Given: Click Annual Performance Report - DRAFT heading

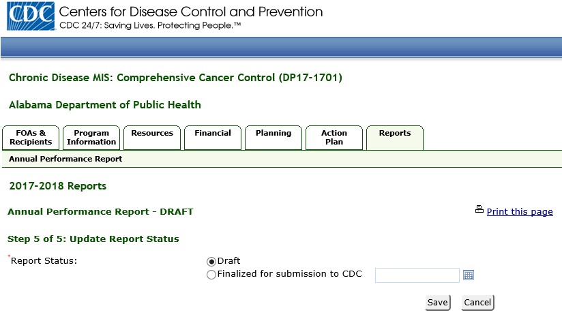Looking at the screenshot, I should pyautogui.click(x=100, y=212).
